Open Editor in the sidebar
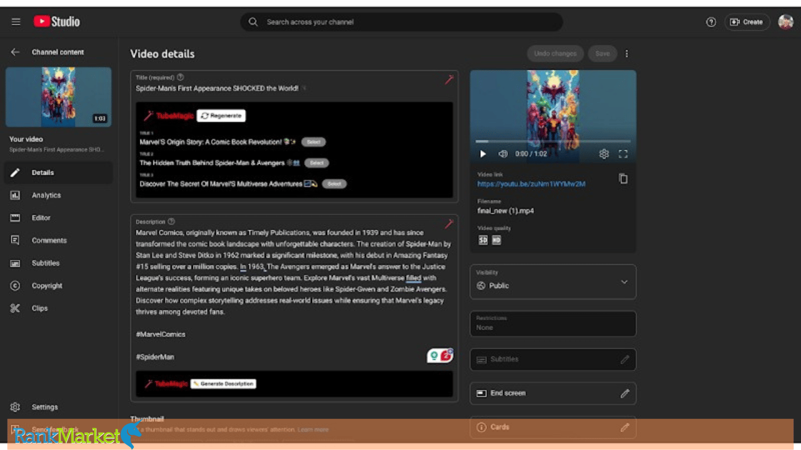The height and width of the screenshot is (450, 801). tap(59, 218)
